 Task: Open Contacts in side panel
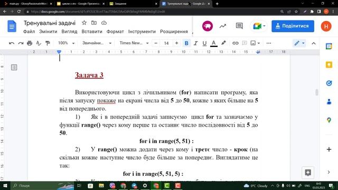(x=329, y=101)
